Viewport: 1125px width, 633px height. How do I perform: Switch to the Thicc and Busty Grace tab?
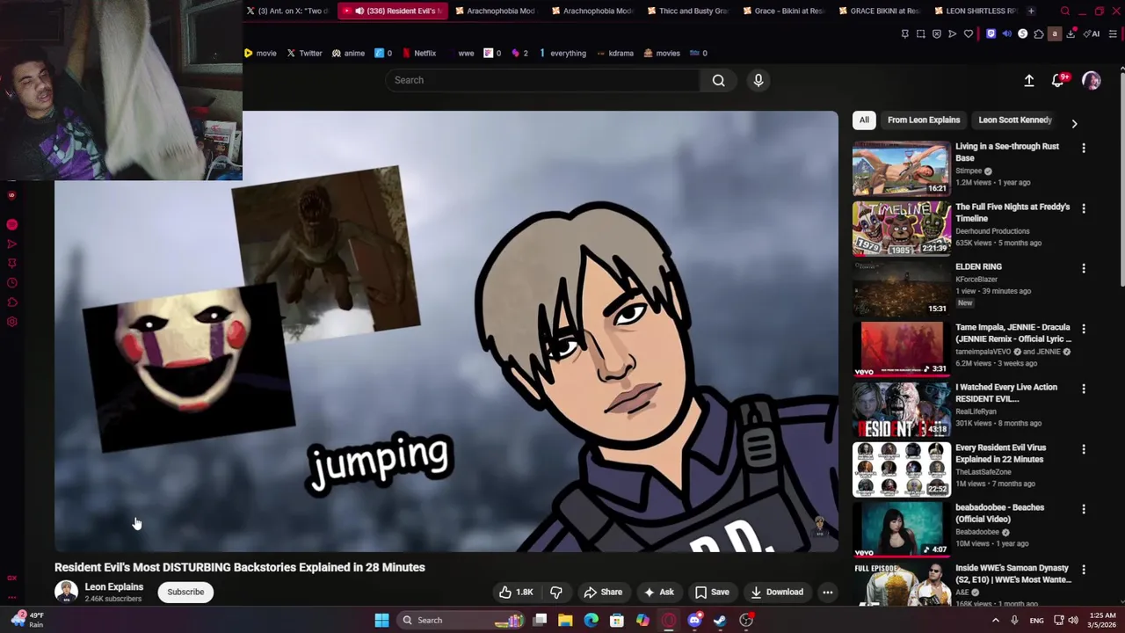688,11
